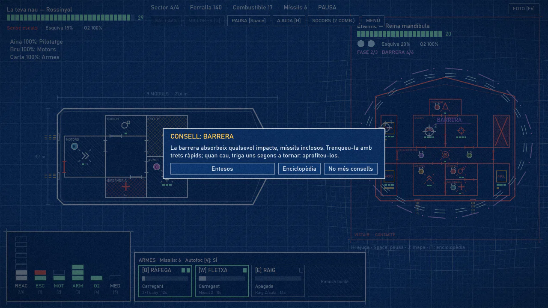
Task: Click the Entesos button
Action: (x=223, y=169)
